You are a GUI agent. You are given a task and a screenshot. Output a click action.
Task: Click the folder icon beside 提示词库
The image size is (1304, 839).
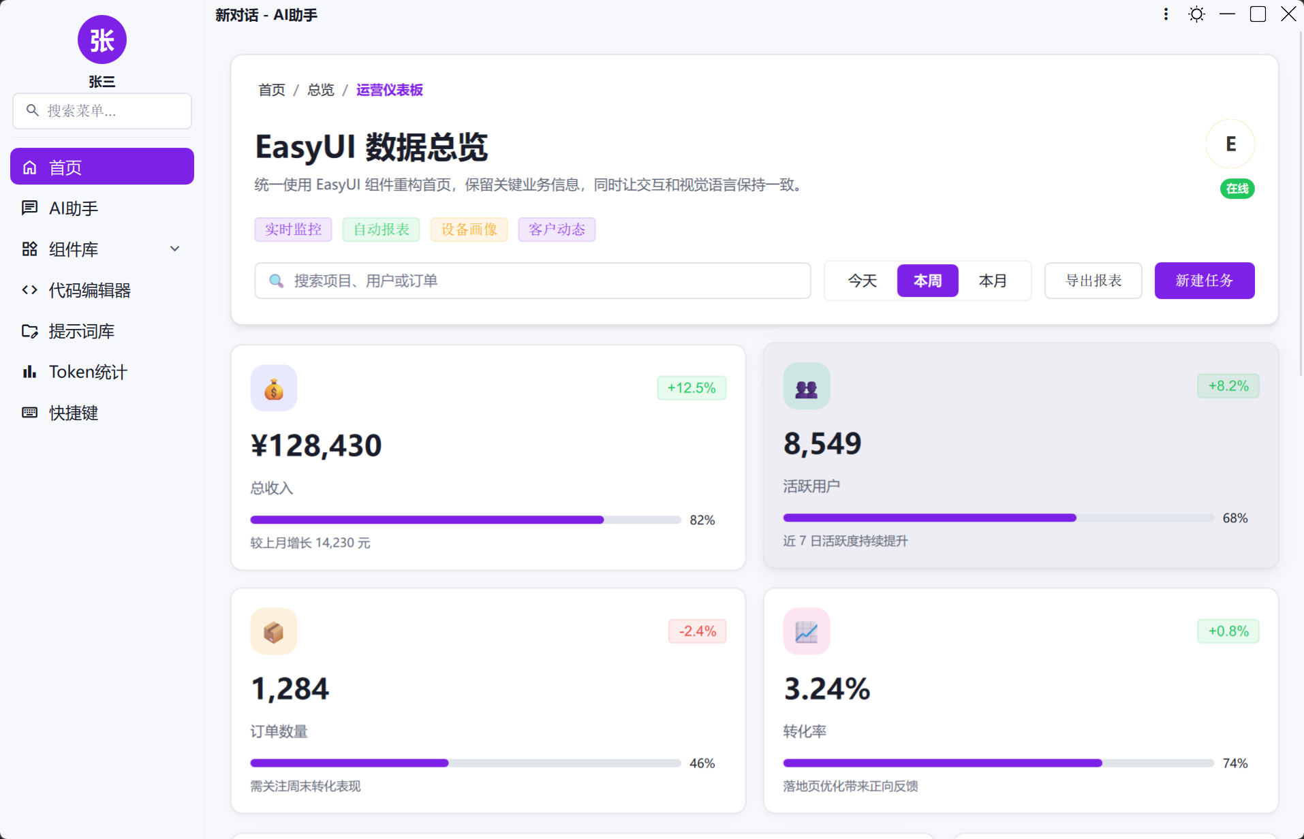point(30,331)
